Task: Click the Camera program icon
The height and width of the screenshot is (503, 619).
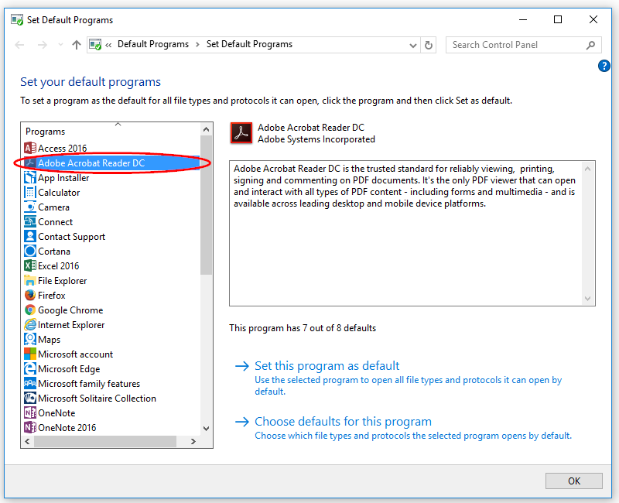Action: (x=30, y=207)
